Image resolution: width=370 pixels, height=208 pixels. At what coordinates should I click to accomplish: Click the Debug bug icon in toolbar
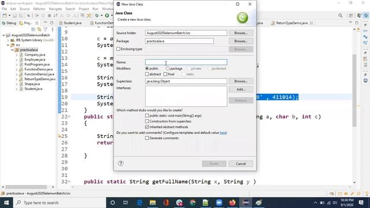coord(97,16)
